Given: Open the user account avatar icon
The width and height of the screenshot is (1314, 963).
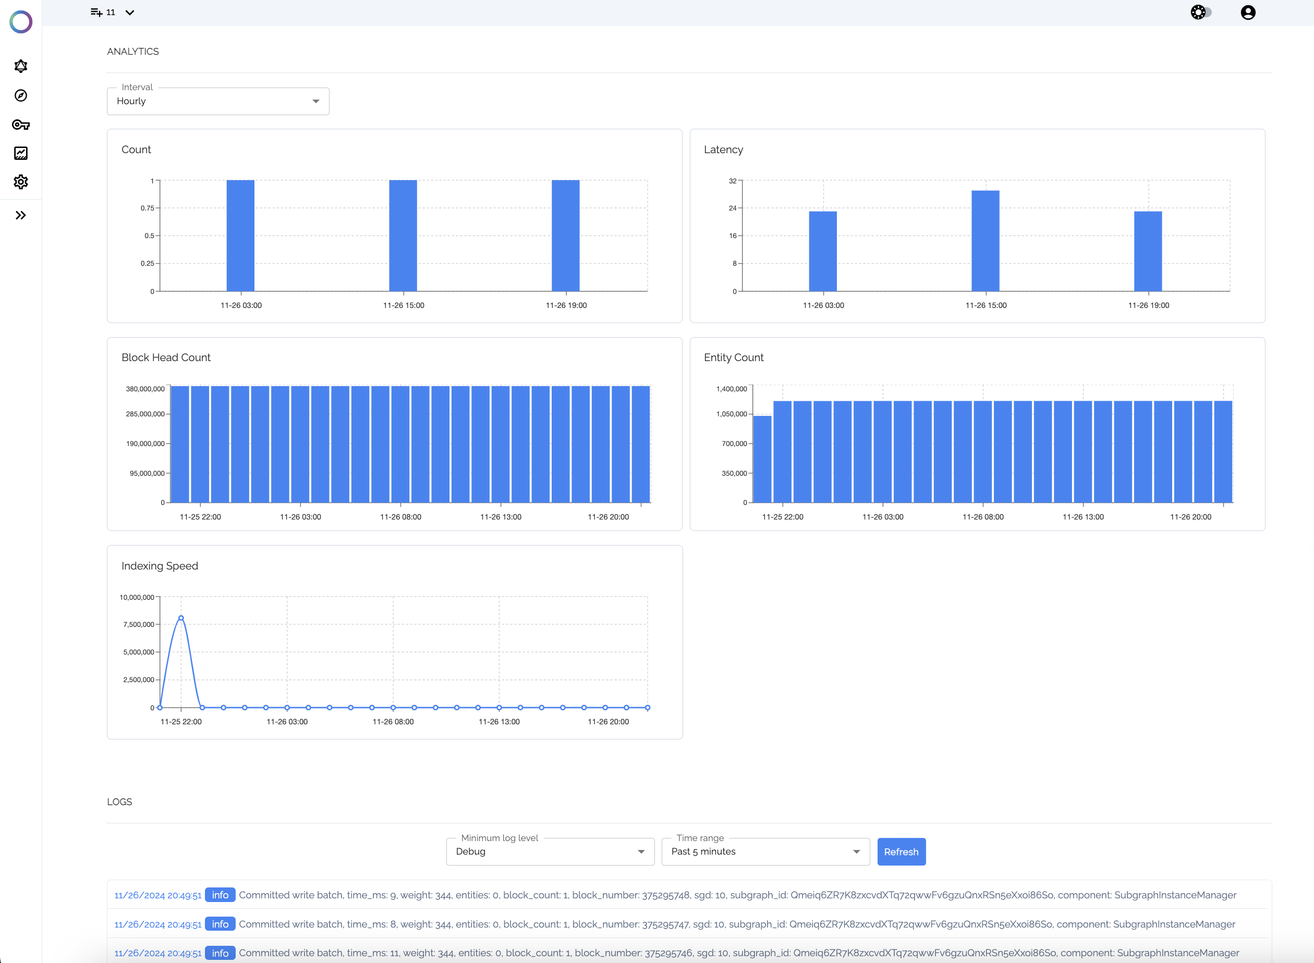Looking at the screenshot, I should [1247, 12].
